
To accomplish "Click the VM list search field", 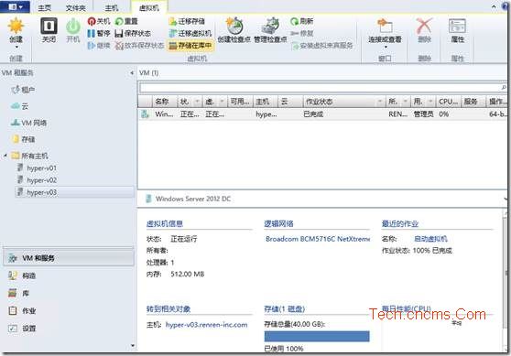I will [x=320, y=88].
